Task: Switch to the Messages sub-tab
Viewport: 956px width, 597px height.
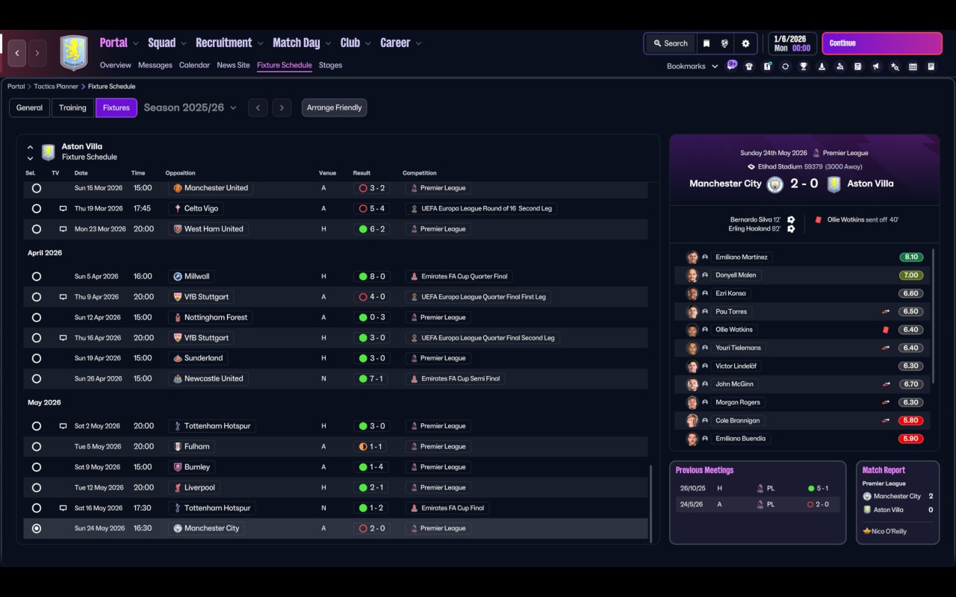Action: coord(155,65)
